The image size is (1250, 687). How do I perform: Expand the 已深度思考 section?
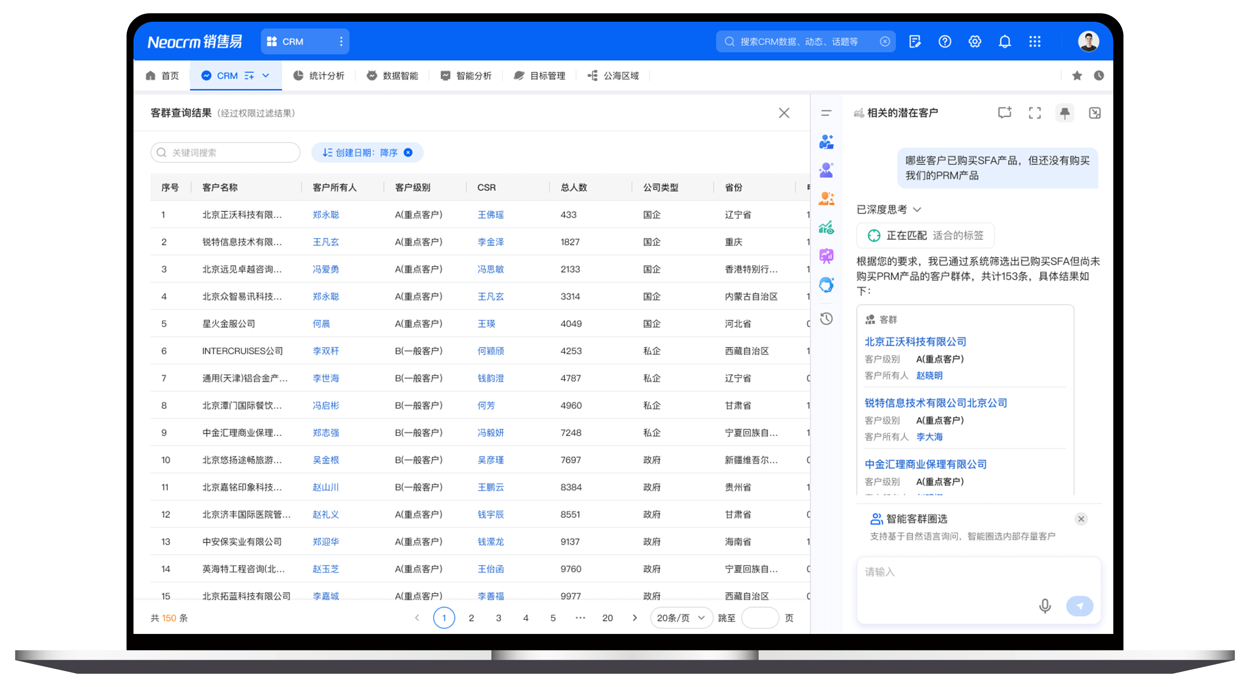[x=917, y=209]
